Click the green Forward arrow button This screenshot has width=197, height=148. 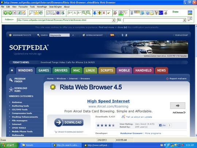coord(10,13)
